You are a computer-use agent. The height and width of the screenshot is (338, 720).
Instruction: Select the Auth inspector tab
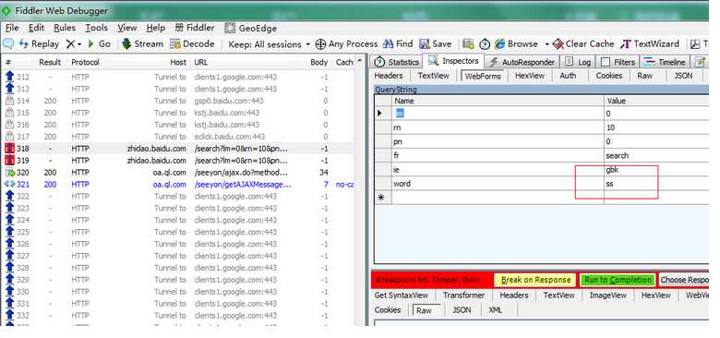tap(568, 76)
